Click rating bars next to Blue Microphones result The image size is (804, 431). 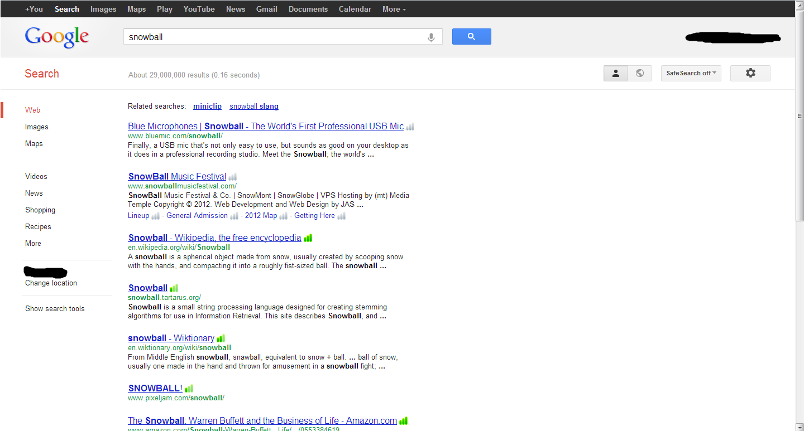[x=410, y=127]
